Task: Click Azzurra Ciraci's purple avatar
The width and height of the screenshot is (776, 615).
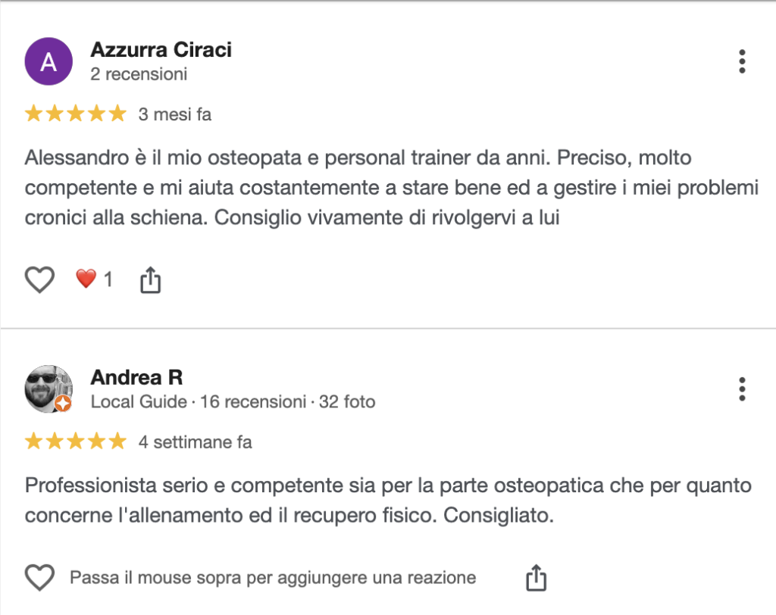Action: point(48,61)
